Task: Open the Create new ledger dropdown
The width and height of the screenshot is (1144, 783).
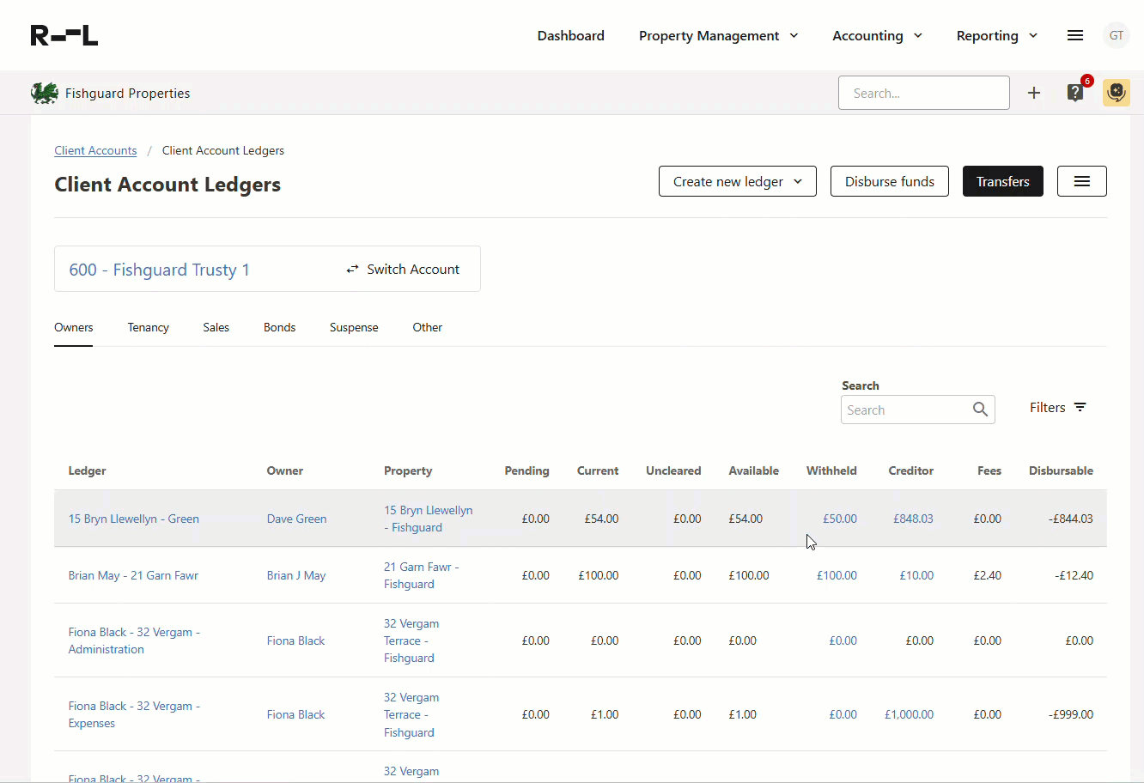Action: coord(736,181)
